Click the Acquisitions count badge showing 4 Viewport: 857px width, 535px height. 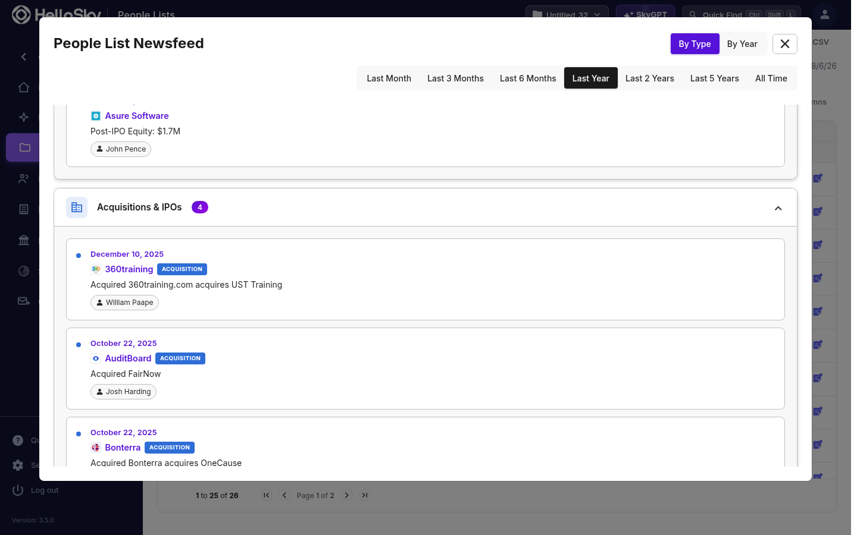click(x=200, y=207)
